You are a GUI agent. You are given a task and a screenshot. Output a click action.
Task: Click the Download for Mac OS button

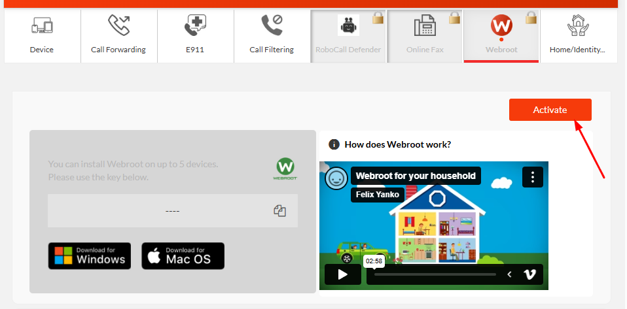point(183,256)
